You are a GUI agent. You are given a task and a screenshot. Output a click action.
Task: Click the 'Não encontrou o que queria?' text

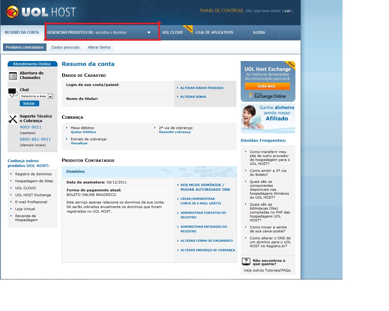269,262
